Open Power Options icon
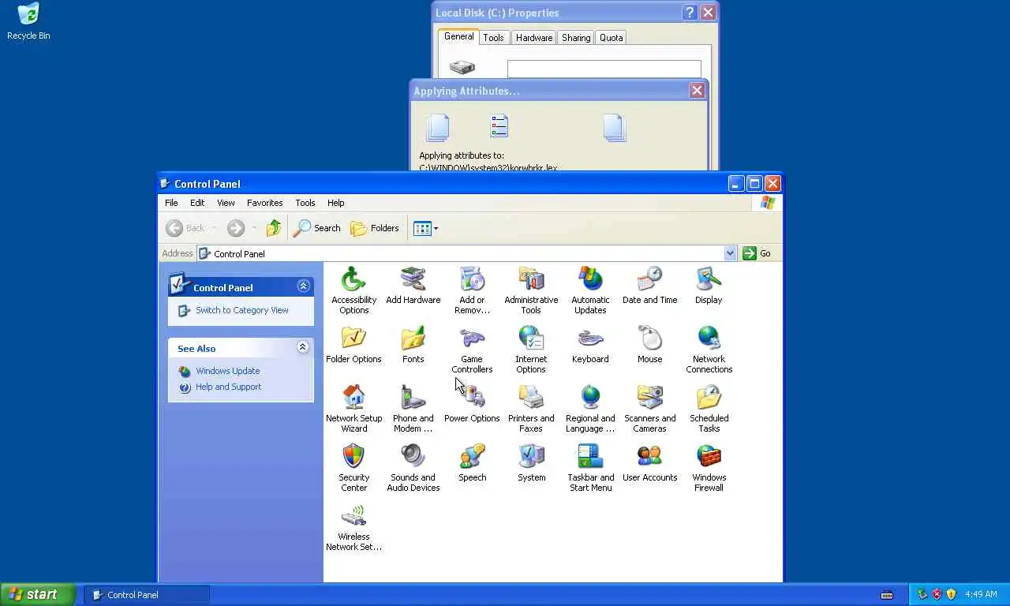 pos(472,398)
